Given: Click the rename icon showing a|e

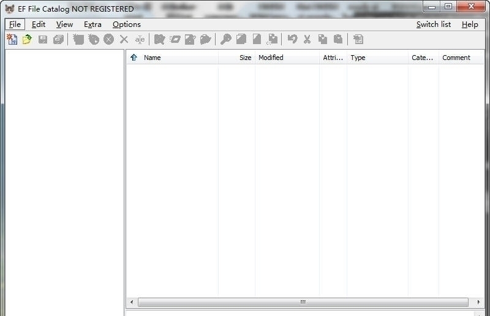Looking at the screenshot, I should tap(140, 39).
